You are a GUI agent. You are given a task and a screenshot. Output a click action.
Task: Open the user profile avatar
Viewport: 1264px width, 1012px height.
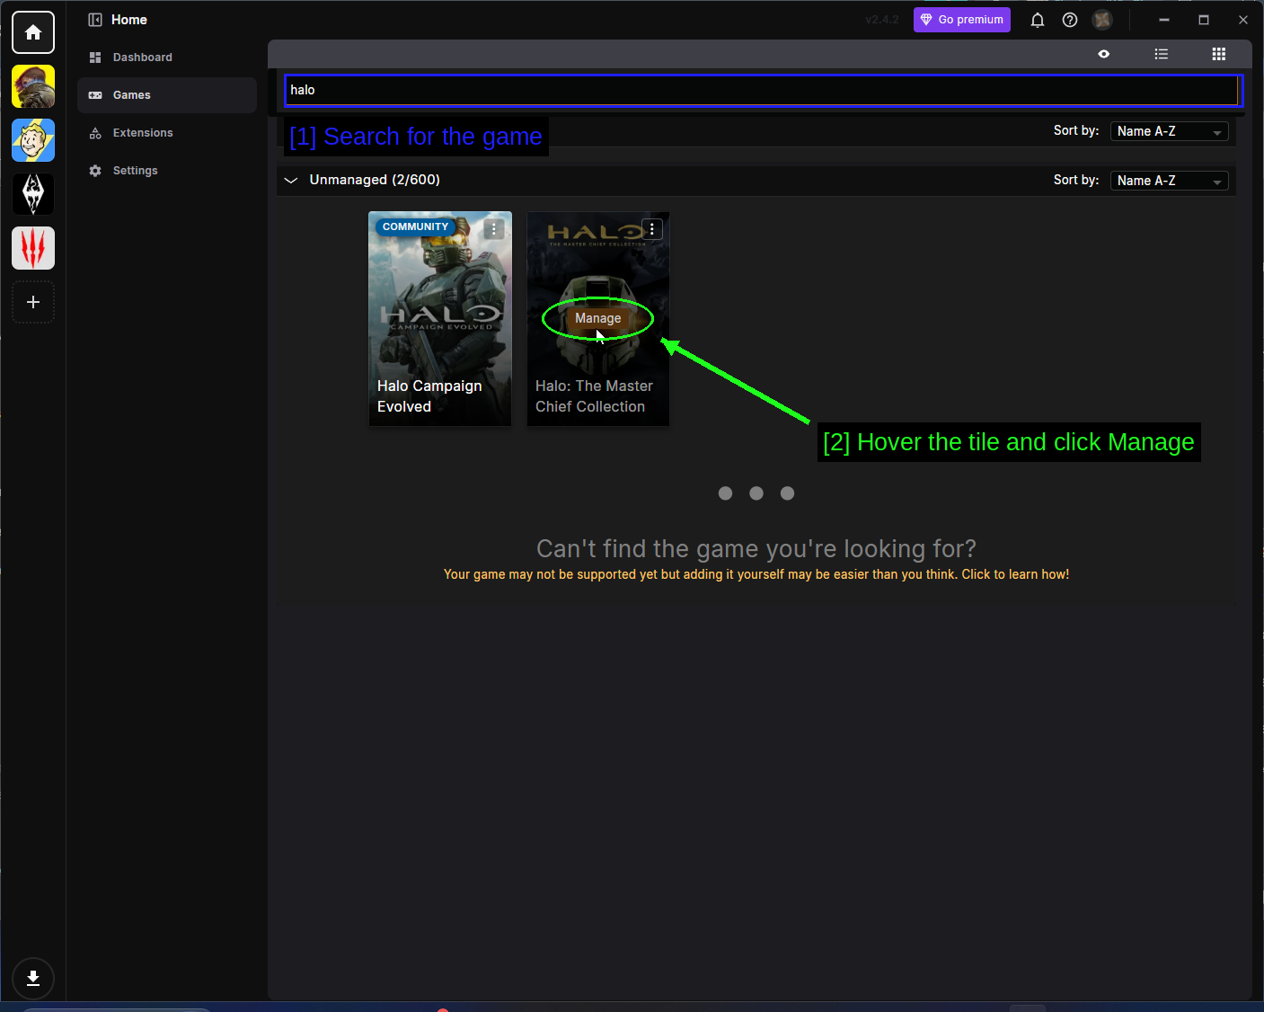coord(1102,20)
